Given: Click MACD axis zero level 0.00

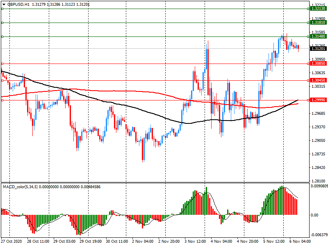Looking at the screenshot, I should point(314,215).
